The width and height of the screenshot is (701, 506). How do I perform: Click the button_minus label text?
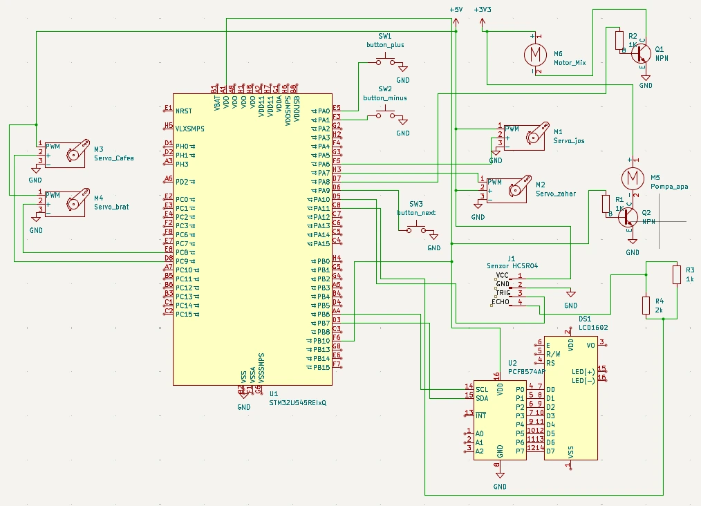pos(385,98)
